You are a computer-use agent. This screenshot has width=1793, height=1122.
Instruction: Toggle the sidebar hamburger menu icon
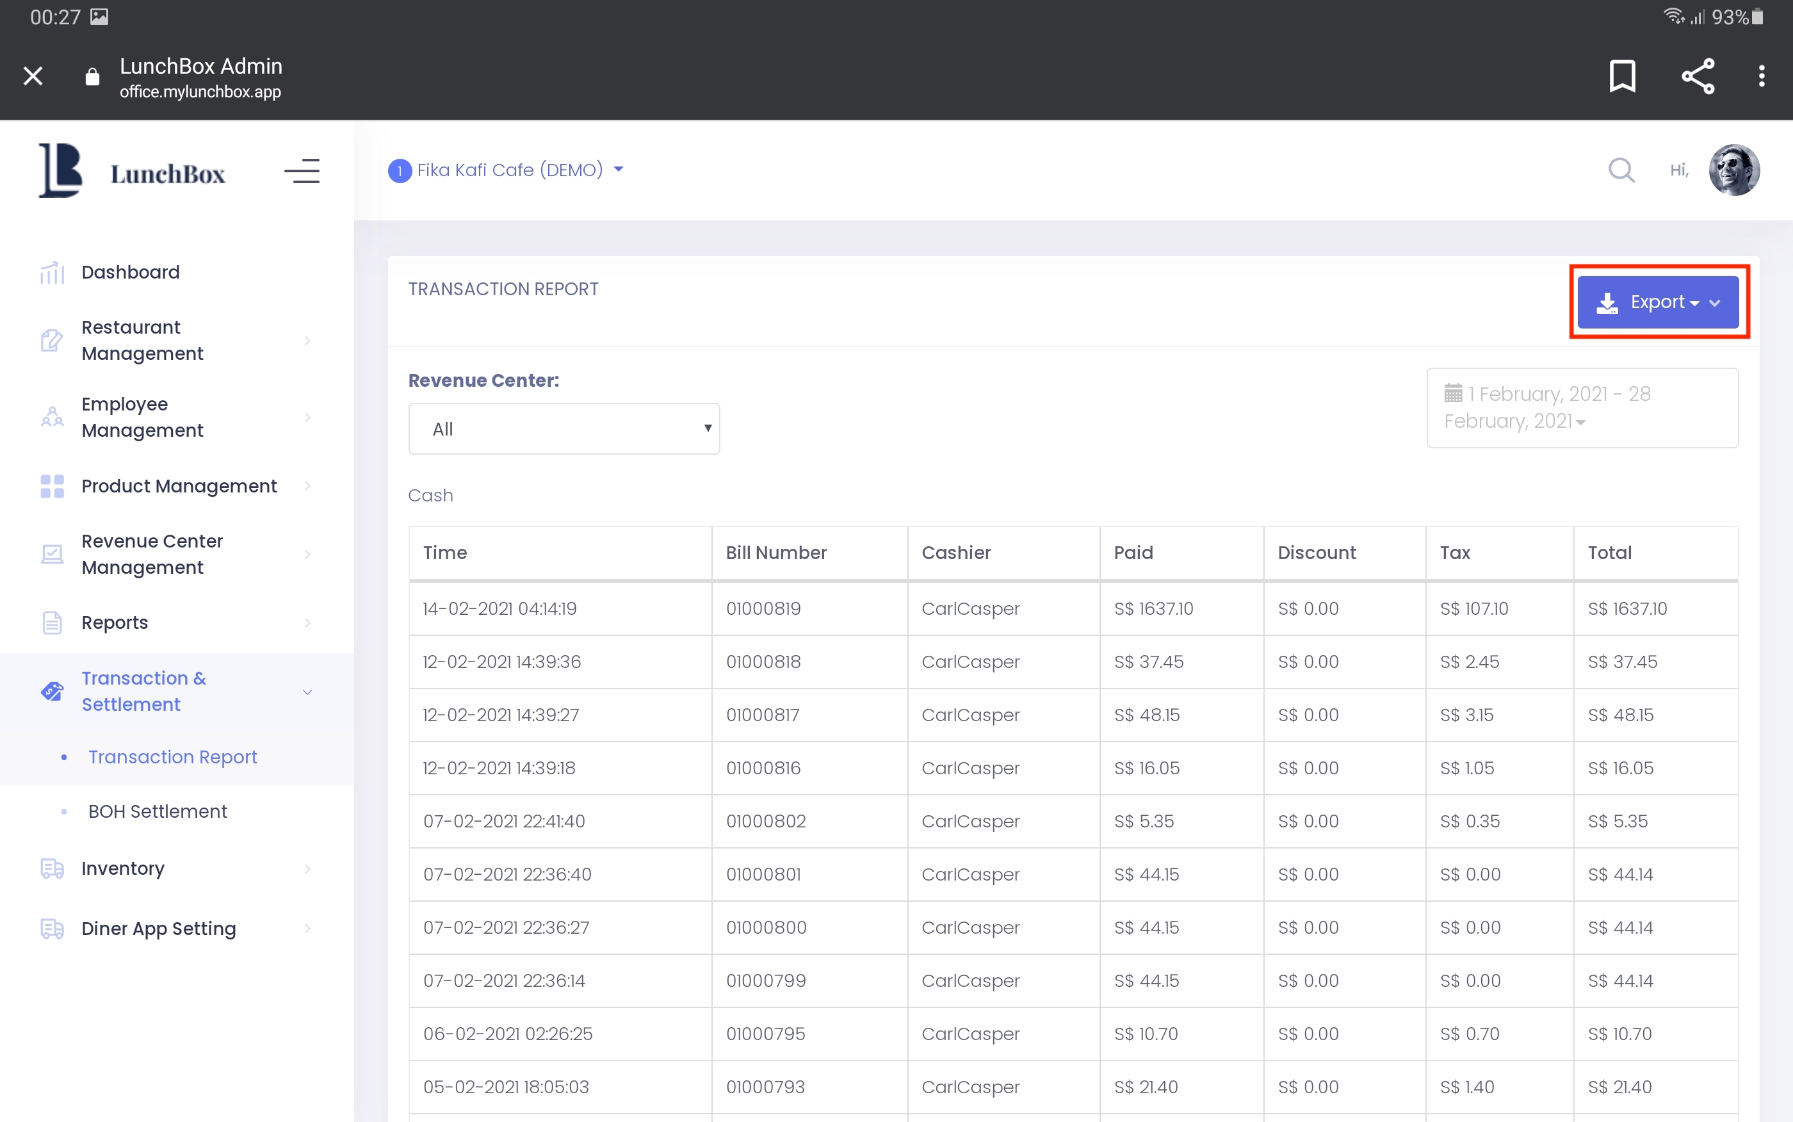(302, 171)
